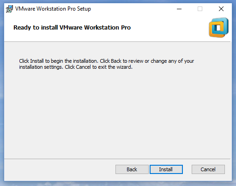Image resolution: width=236 pixels, height=186 pixels.
Task: Click the greyed-out maximize box
Action: pyautogui.click(x=200, y=9)
